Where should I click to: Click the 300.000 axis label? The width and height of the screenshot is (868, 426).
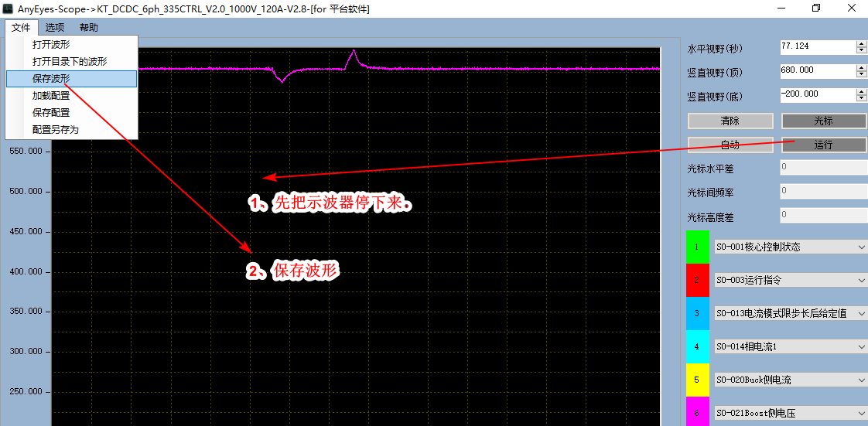tap(26, 352)
